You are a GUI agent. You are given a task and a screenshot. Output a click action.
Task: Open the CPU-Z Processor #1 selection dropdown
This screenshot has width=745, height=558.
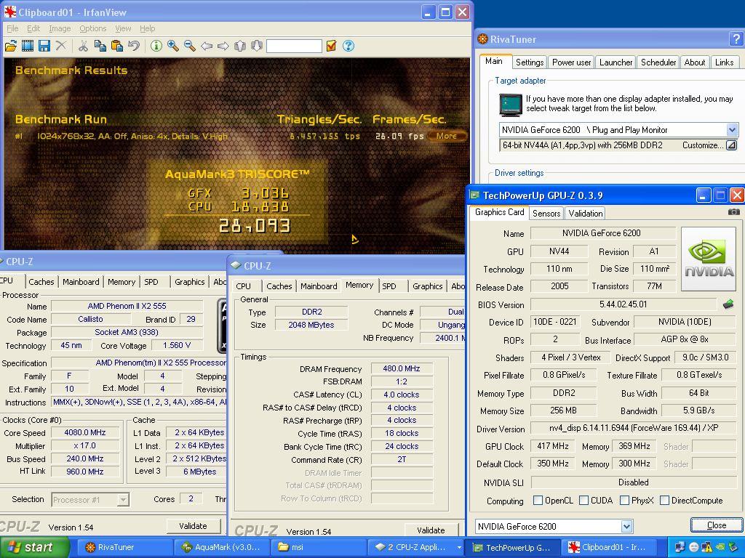click(123, 500)
